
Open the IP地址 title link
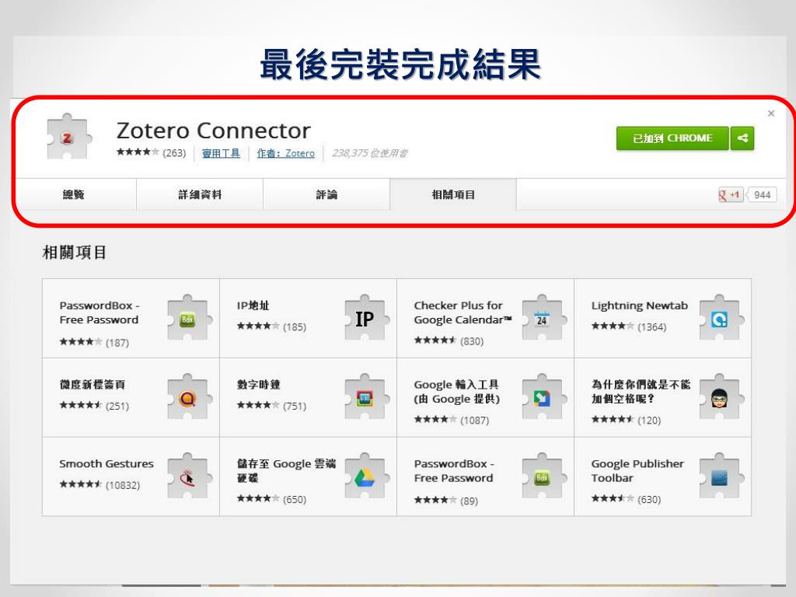click(253, 305)
